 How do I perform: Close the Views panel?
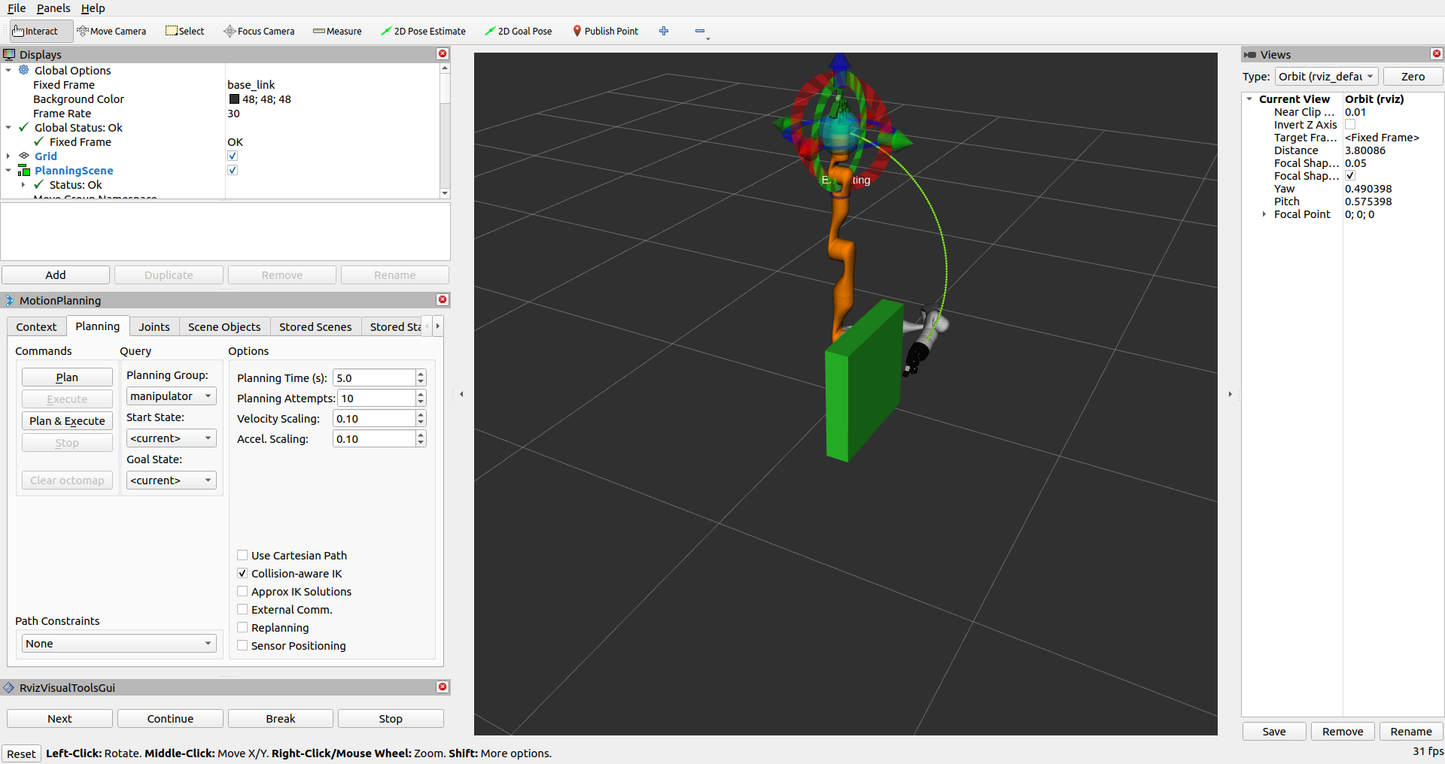1436,54
